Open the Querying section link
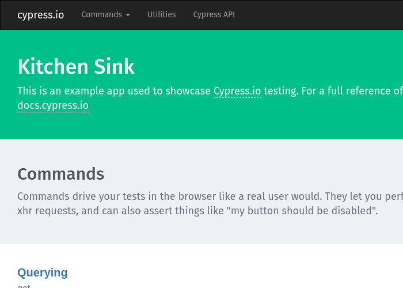Image resolution: width=403 pixels, height=288 pixels. tap(43, 272)
